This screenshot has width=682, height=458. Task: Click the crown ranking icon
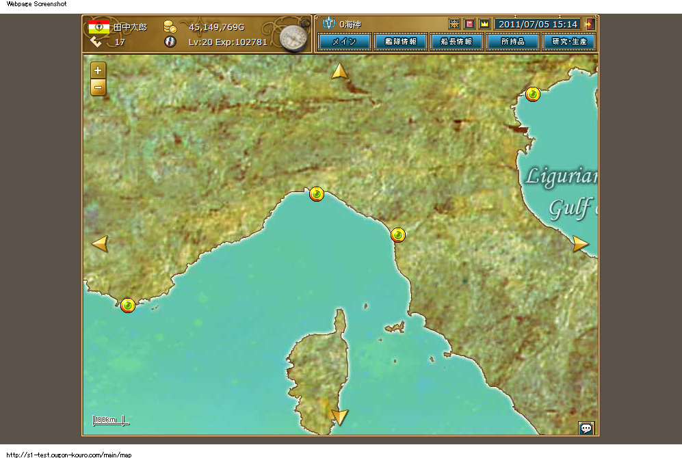(484, 24)
